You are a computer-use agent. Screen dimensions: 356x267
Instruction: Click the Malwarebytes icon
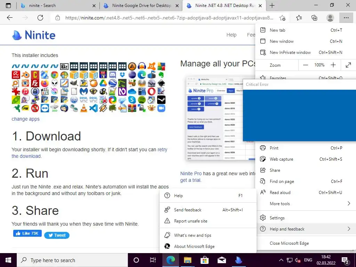pos(83,91)
